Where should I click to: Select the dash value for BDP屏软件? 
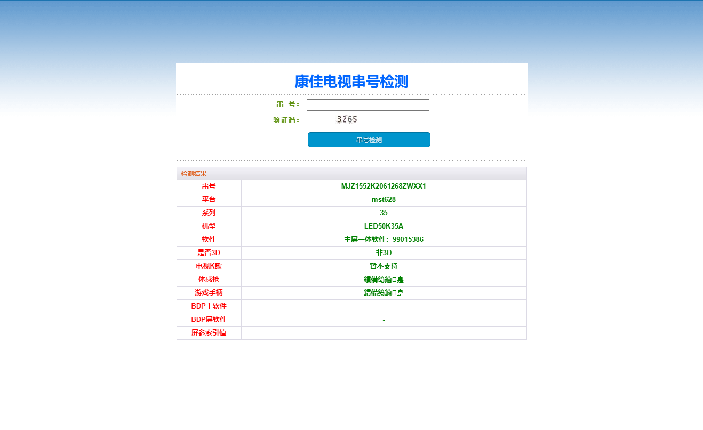click(384, 320)
